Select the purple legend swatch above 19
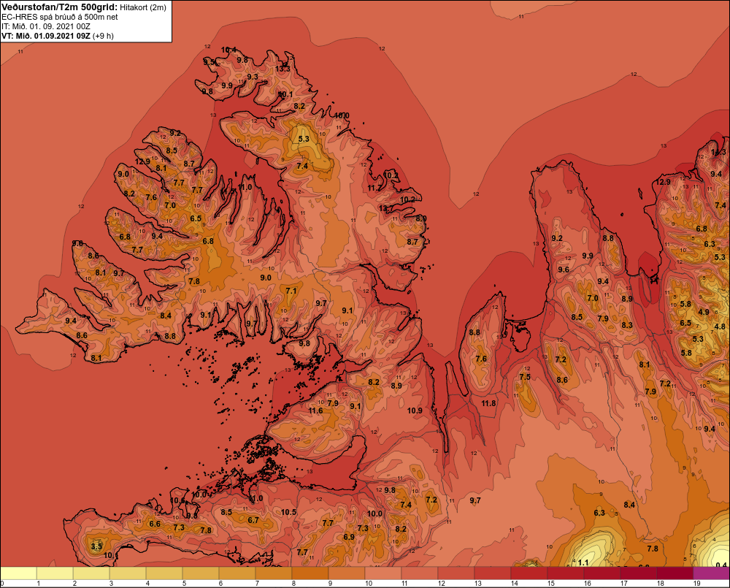Viewport: 730px width, 588px height. (711, 573)
